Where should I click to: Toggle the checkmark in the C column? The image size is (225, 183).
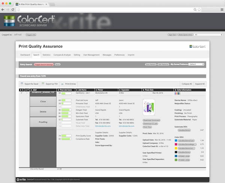coord(21,93)
